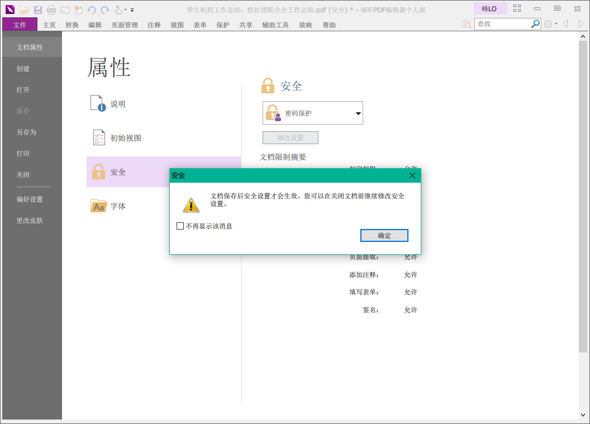The image size is (590, 424).
Task: Click the vertical scrollbar on right edge
Action: [x=583, y=196]
